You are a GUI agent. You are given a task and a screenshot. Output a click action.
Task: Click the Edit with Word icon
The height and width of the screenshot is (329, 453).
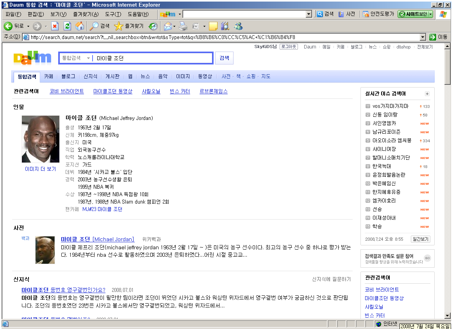pos(196,26)
